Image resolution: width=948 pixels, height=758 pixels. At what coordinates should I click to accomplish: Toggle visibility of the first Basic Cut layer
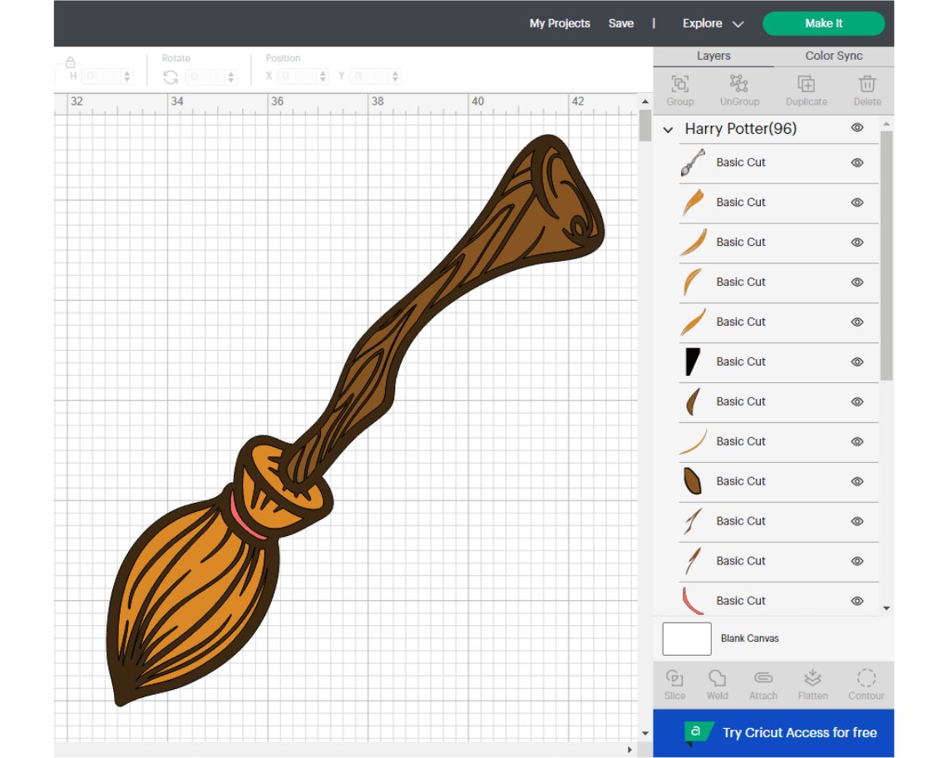point(857,163)
